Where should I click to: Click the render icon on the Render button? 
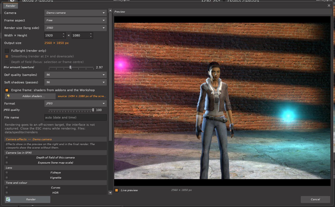[x=8, y=199]
